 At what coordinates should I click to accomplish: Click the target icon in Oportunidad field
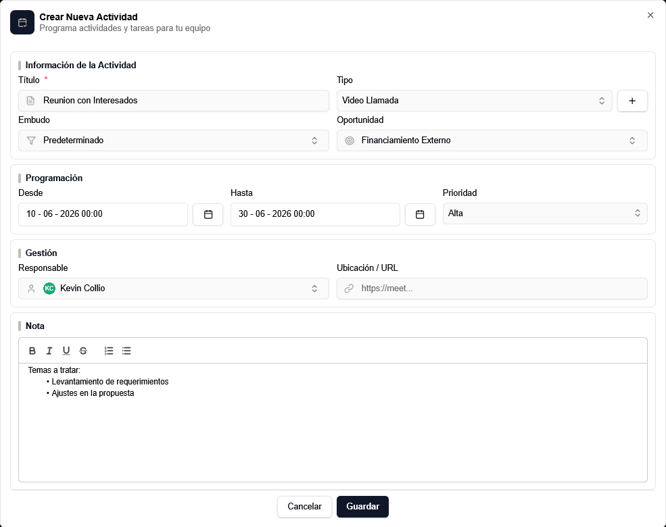(x=350, y=141)
